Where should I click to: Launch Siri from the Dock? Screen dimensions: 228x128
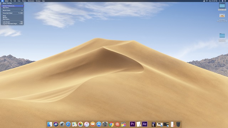click(x=56, y=124)
